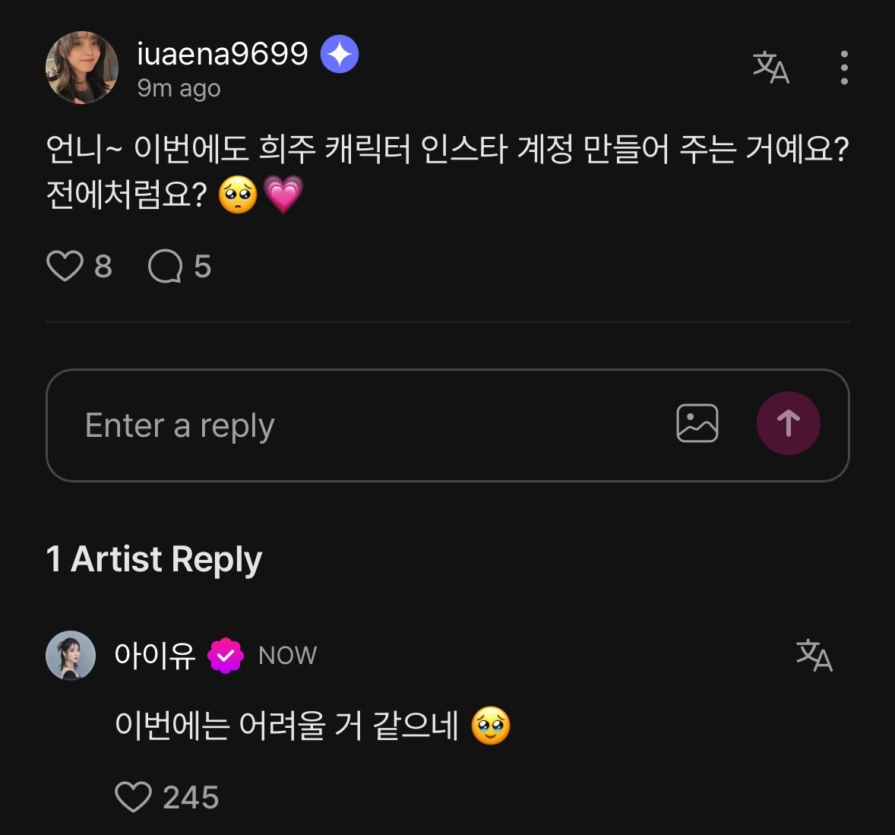Like the artist reply showing 245 likes
Image resolution: width=895 pixels, height=835 pixels.
pos(134,797)
